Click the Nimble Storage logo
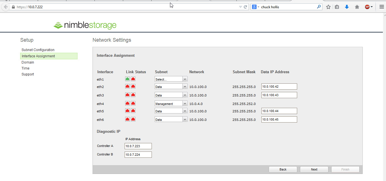The image size is (386, 181). [84, 25]
